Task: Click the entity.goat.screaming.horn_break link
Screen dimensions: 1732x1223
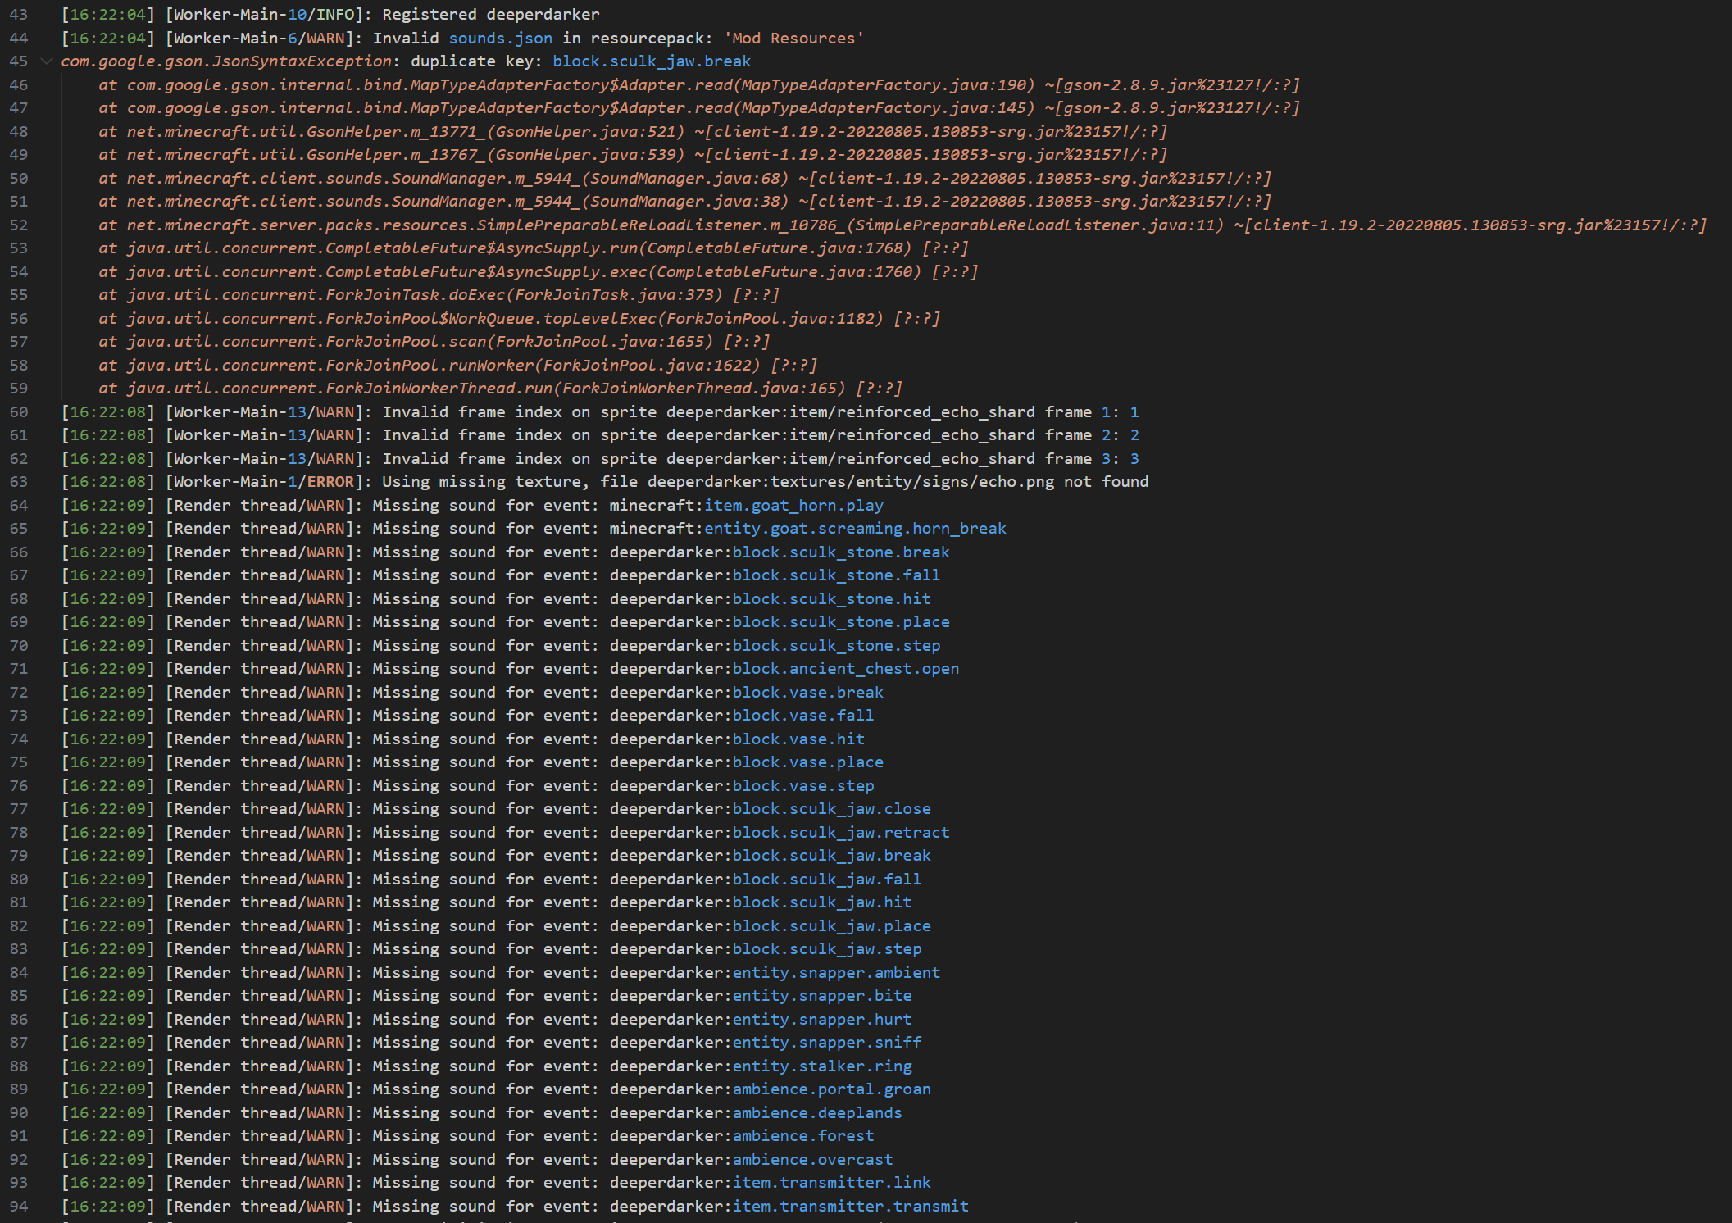Action: point(854,529)
